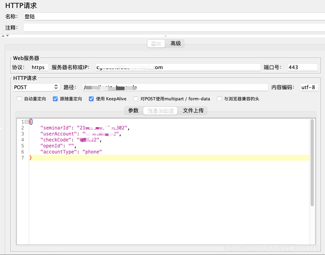Open the POST request method dropdown

click(x=37, y=87)
